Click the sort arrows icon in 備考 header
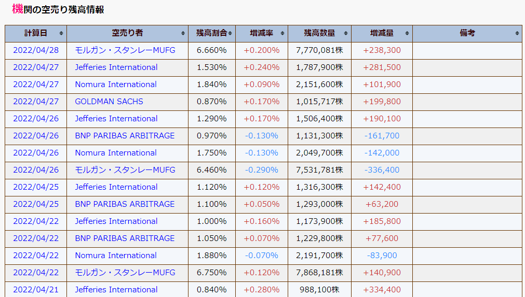 517,33
